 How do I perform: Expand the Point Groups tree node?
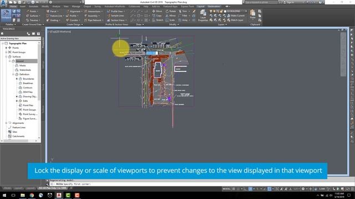tap(6, 52)
